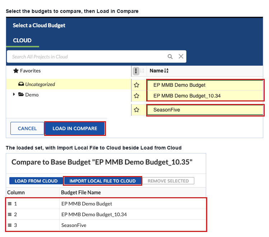Open the three-dot column options menu
Viewport: 269px width, 237px height.
(x=136, y=71)
